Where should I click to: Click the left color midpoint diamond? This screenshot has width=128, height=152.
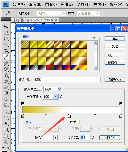tap(46, 114)
